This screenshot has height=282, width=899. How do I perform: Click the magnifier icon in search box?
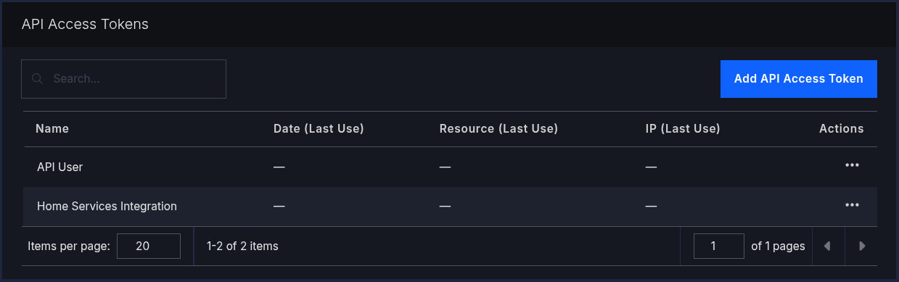point(37,78)
